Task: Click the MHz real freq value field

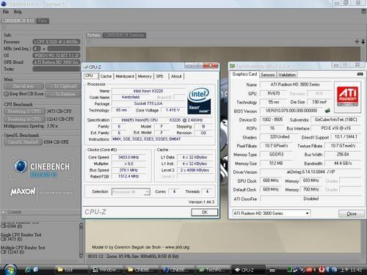Action: point(64,48)
